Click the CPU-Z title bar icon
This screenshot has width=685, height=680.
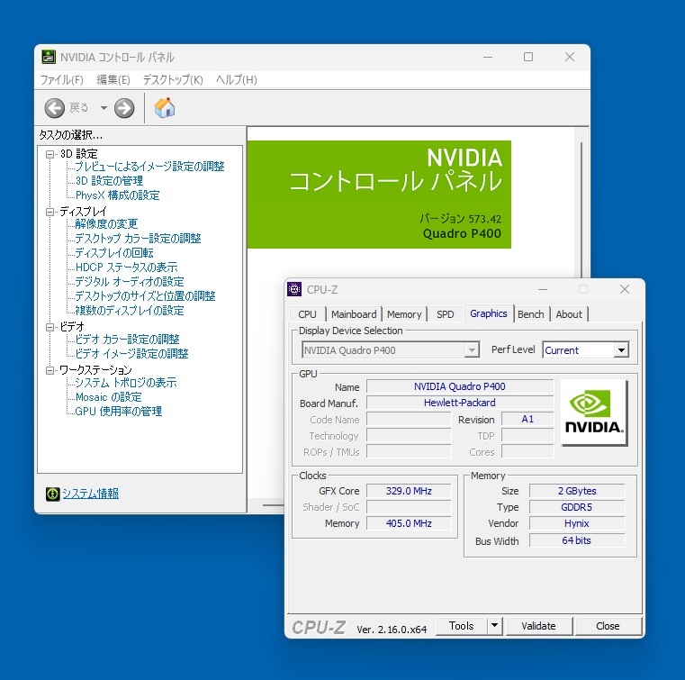[x=294, y=289]
